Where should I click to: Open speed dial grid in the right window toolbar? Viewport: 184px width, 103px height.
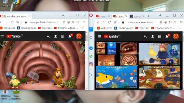(x=115, y=22)
